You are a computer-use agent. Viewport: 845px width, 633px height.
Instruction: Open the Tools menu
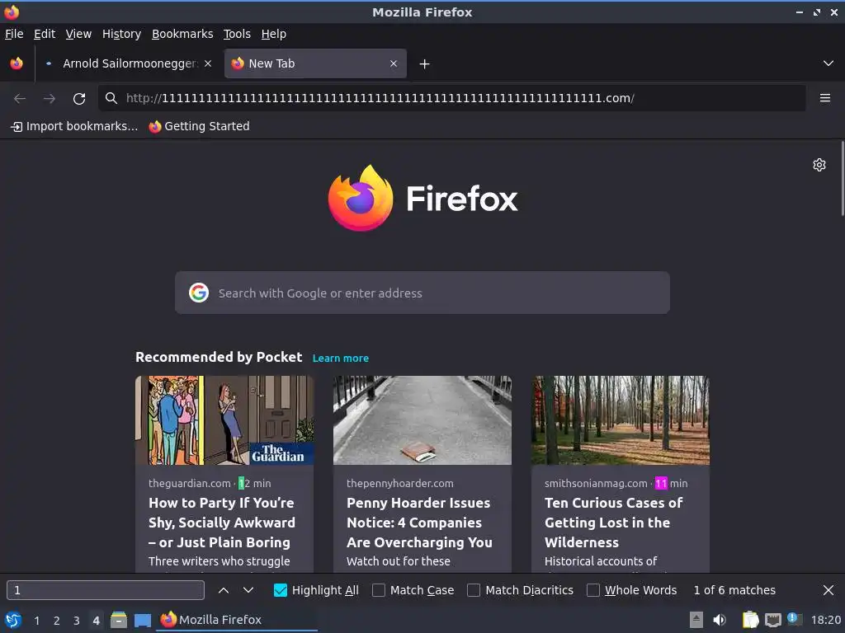(x=237, y=34)
